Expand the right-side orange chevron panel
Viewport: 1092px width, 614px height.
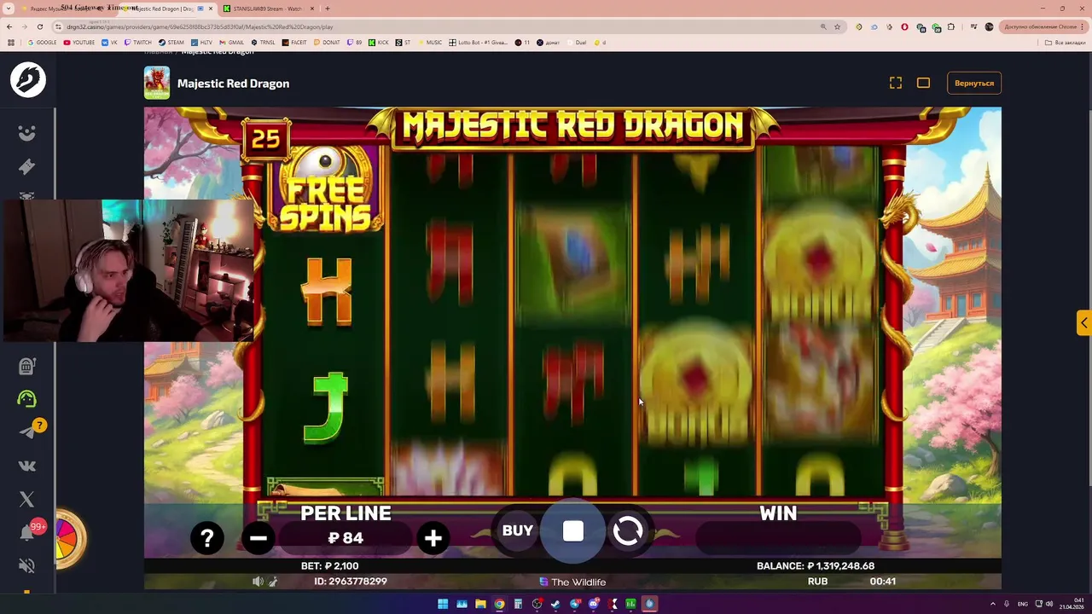(1083, 323)
